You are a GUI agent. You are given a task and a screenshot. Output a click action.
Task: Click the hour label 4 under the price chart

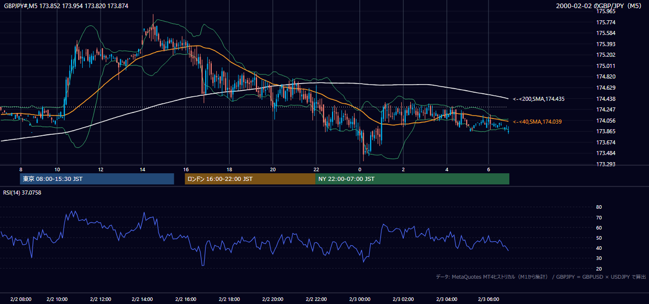pyautogui.click(x=446, y=169)
